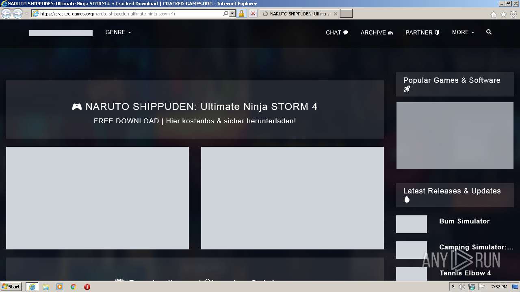520x292 pixels.
Task: Show hidden system tray icons
Action: pyautogui.click(x=453, y=287)
